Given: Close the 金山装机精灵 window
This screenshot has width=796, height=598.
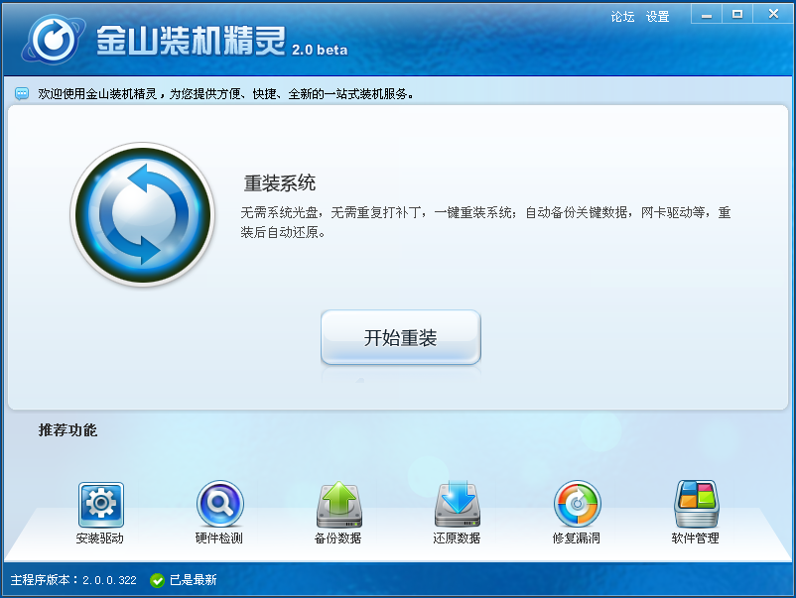Looking at the screenshot, I should 773,14.
